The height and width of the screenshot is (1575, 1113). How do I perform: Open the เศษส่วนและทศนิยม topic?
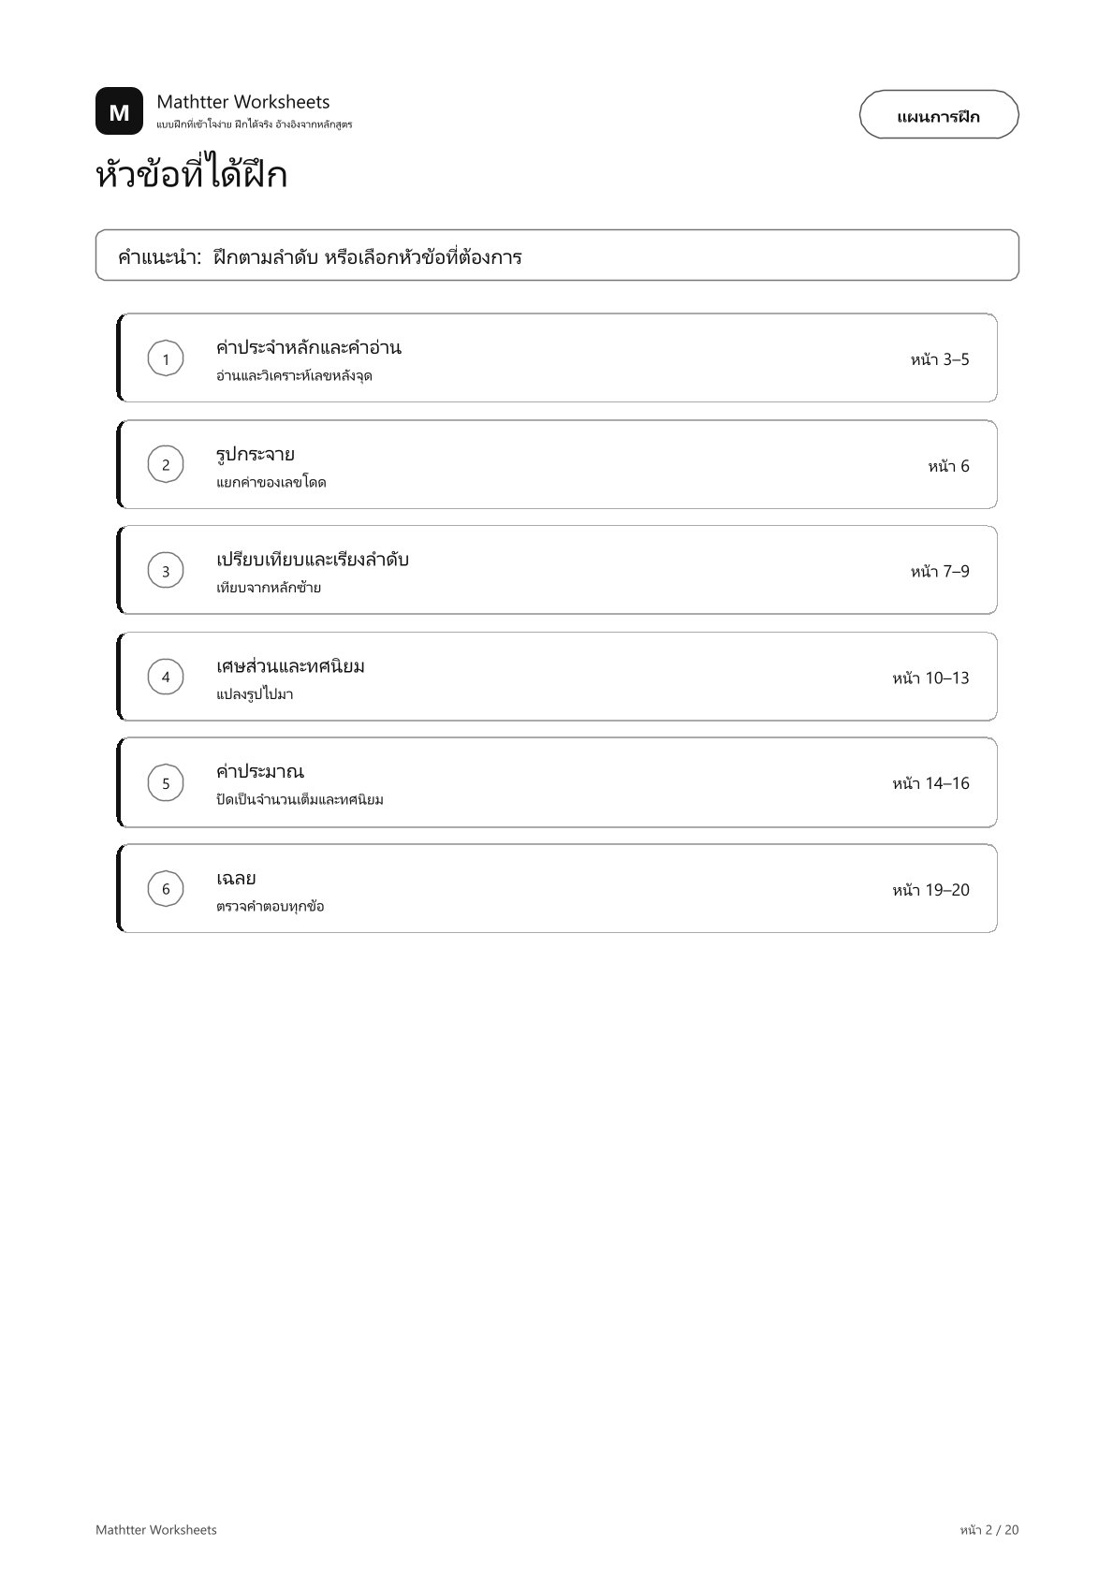click(557, 677)
